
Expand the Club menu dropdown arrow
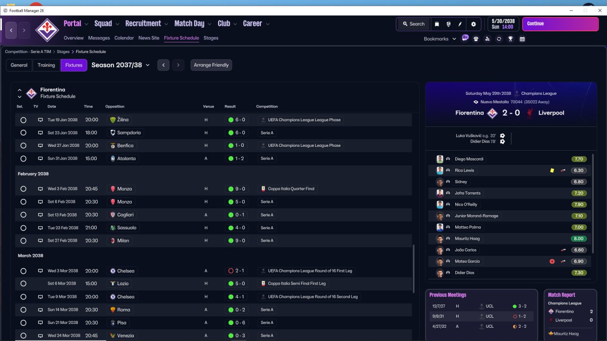pyautogui.click(x=235, y=24)
